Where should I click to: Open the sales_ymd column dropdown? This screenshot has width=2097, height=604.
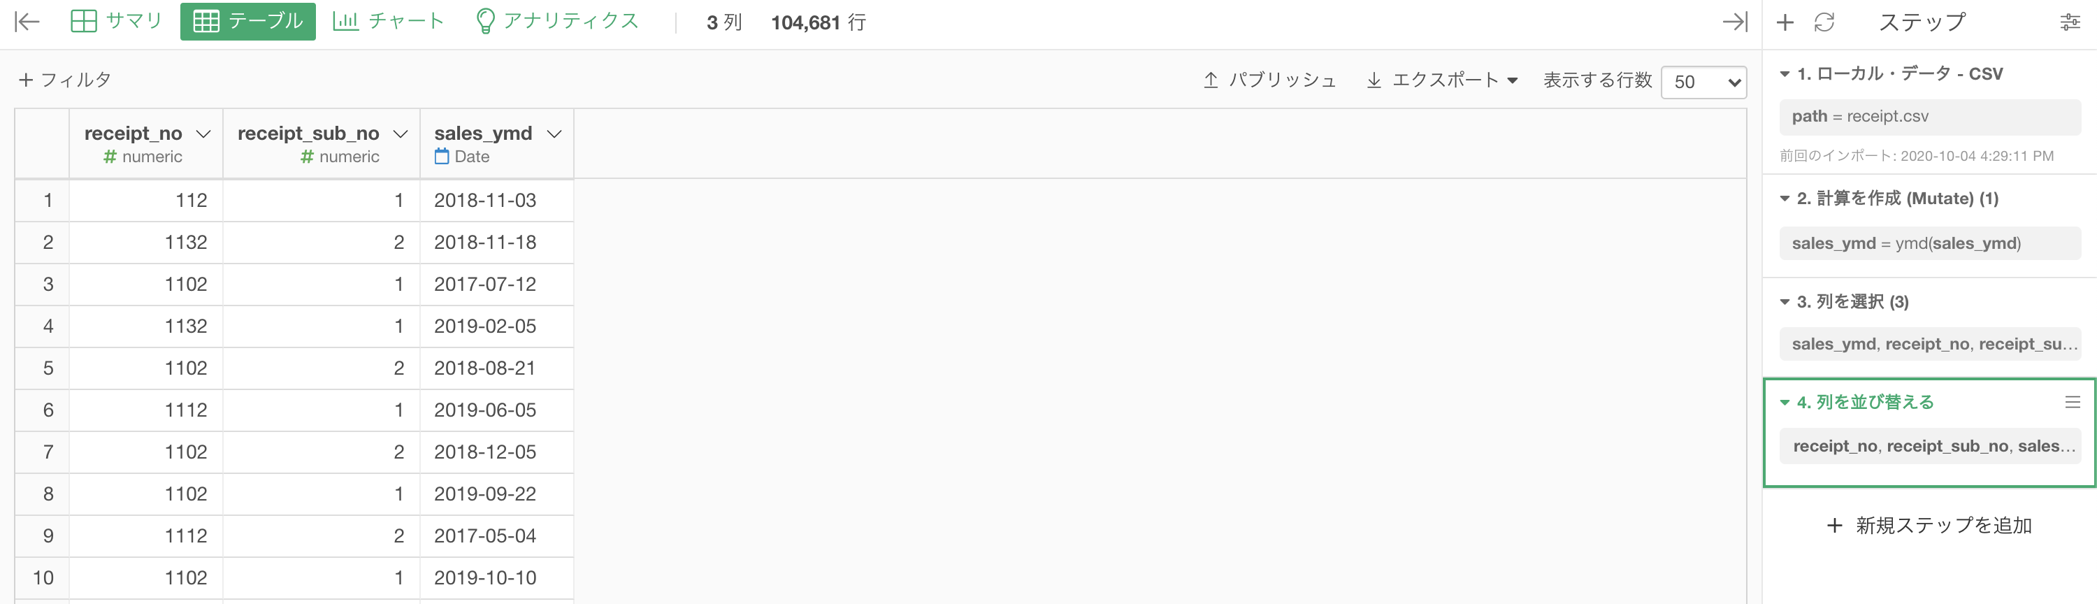point(554,134)
